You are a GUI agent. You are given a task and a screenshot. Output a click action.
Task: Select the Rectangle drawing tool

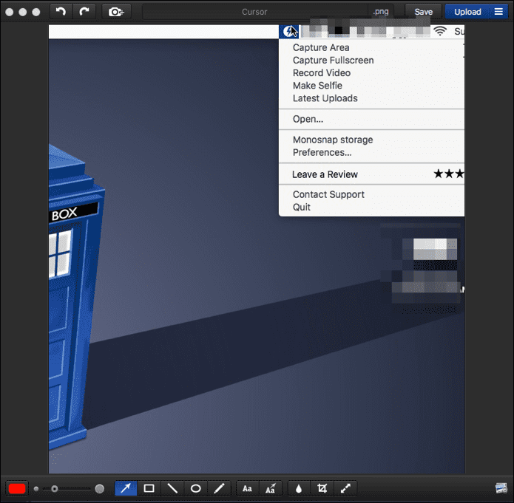coord(149,488)
